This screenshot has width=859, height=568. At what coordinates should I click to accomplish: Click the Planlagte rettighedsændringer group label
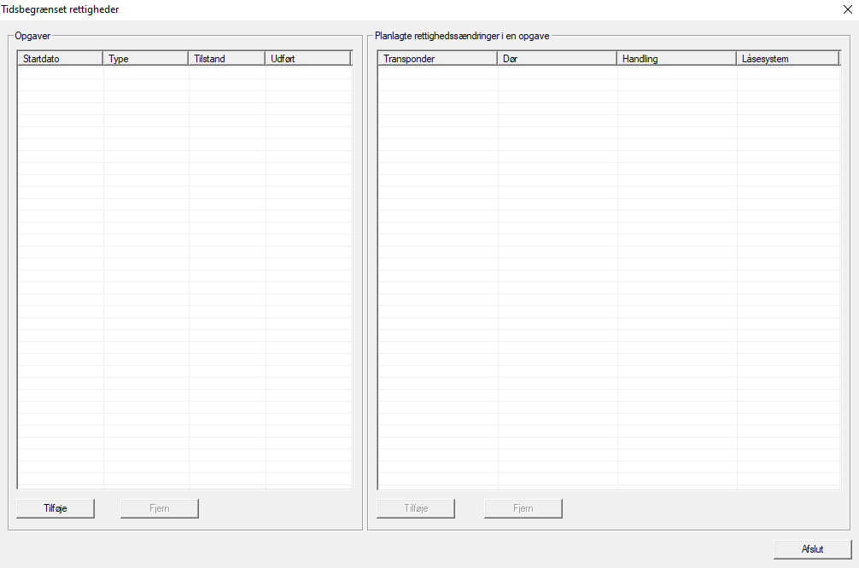461,36
